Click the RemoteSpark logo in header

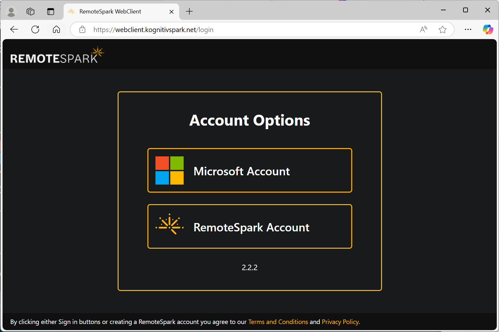[57, 55]
